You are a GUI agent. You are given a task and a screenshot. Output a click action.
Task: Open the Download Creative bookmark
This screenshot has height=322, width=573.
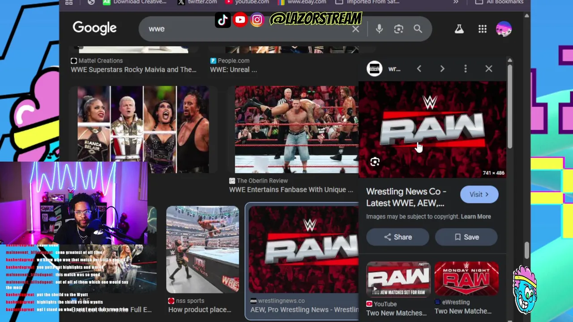coord(134,2)
